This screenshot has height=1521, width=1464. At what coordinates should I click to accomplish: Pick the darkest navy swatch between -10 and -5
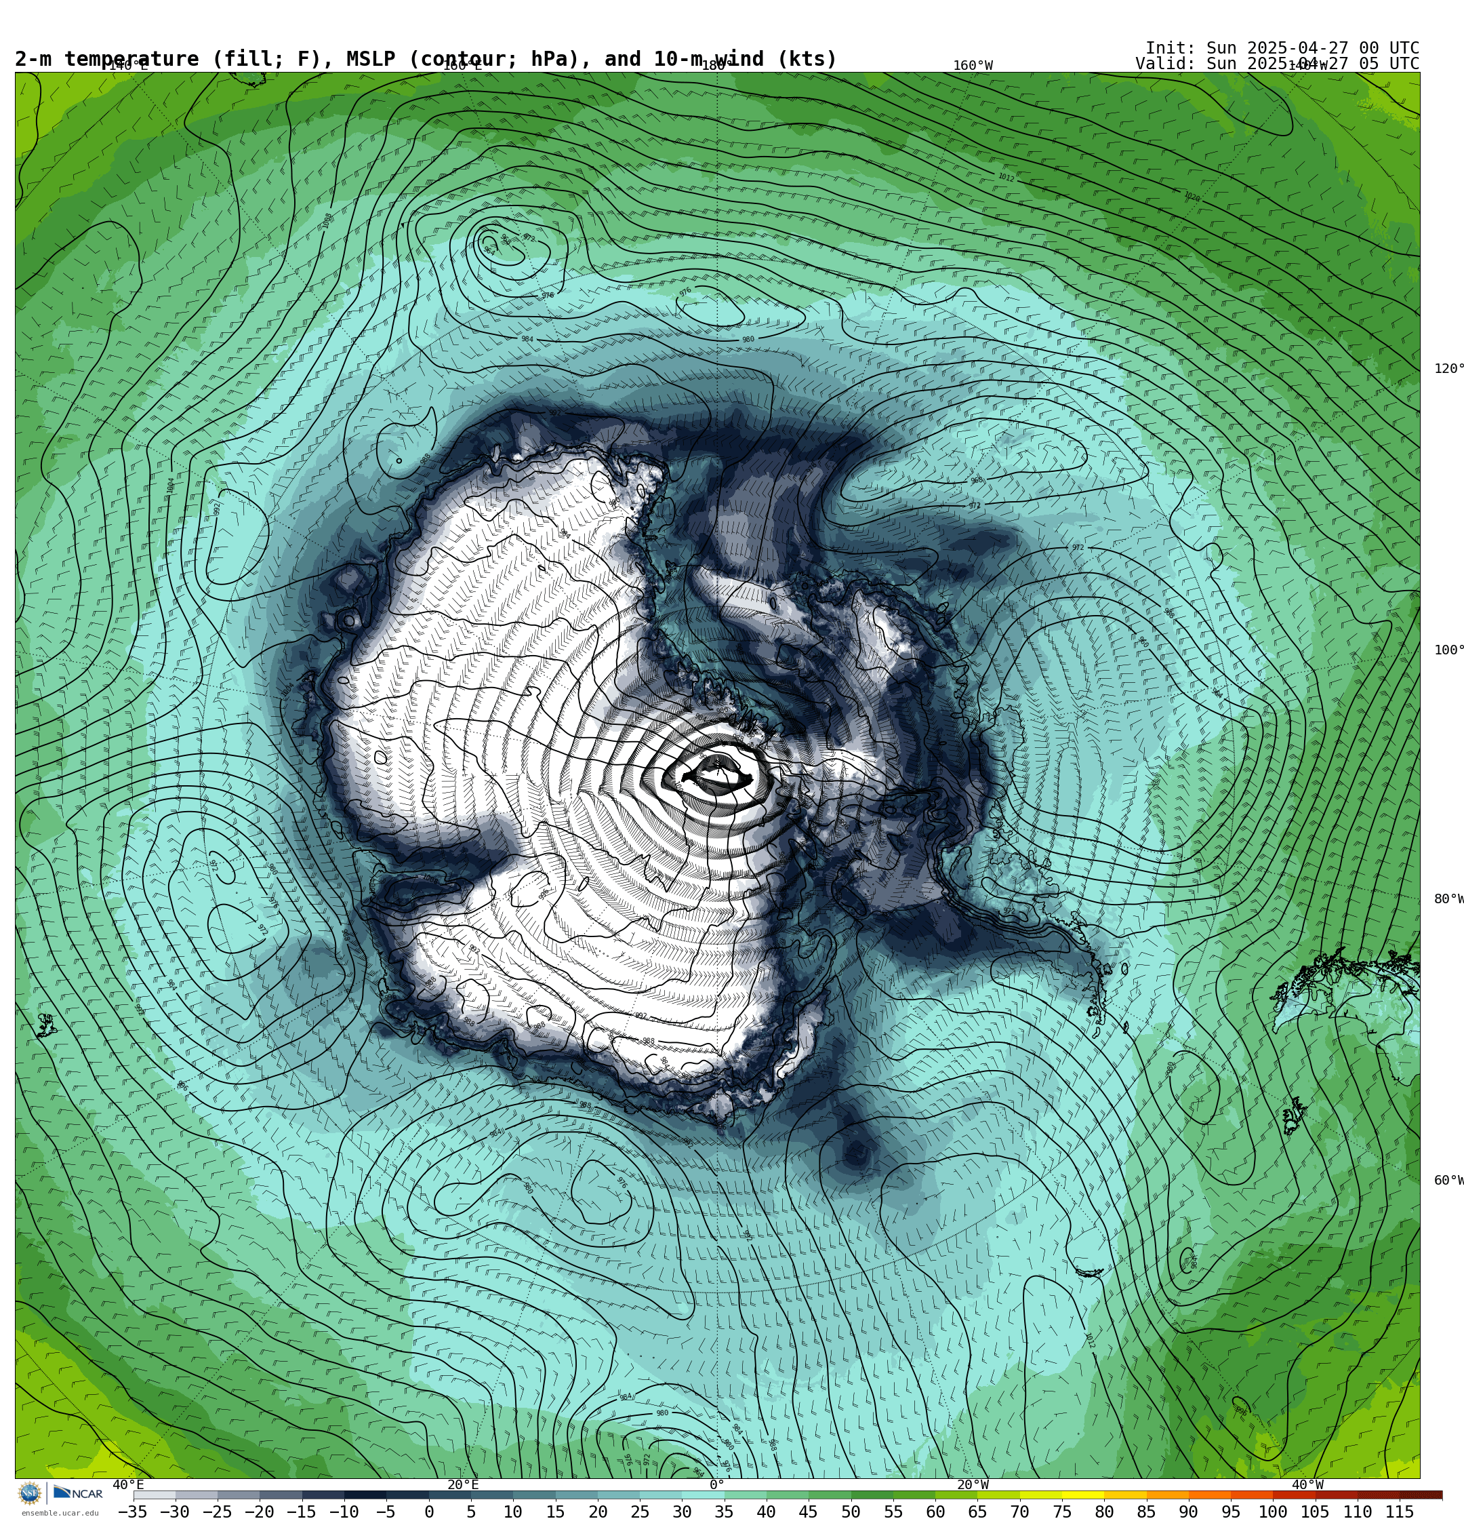click(x=365, y=1495)
